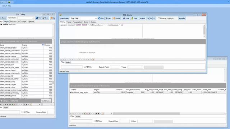Tick the Filter checkbox in the left window

[22, 112]
